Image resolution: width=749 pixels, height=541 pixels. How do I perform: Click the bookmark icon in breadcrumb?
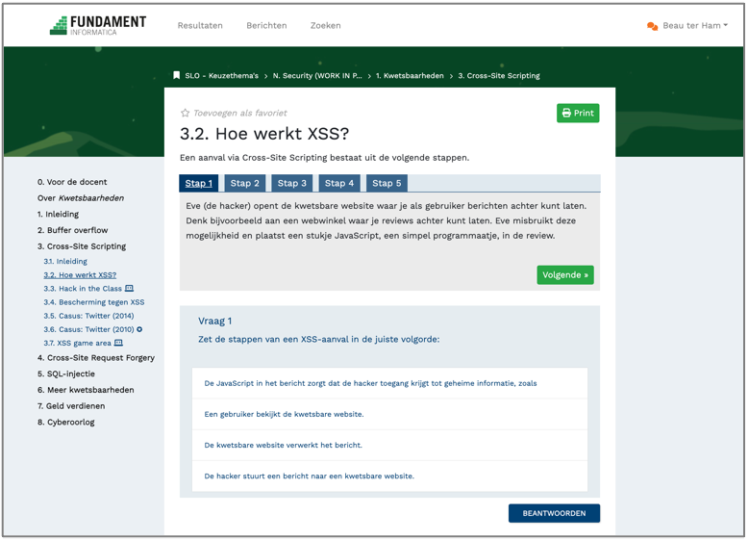pos(176,75)
